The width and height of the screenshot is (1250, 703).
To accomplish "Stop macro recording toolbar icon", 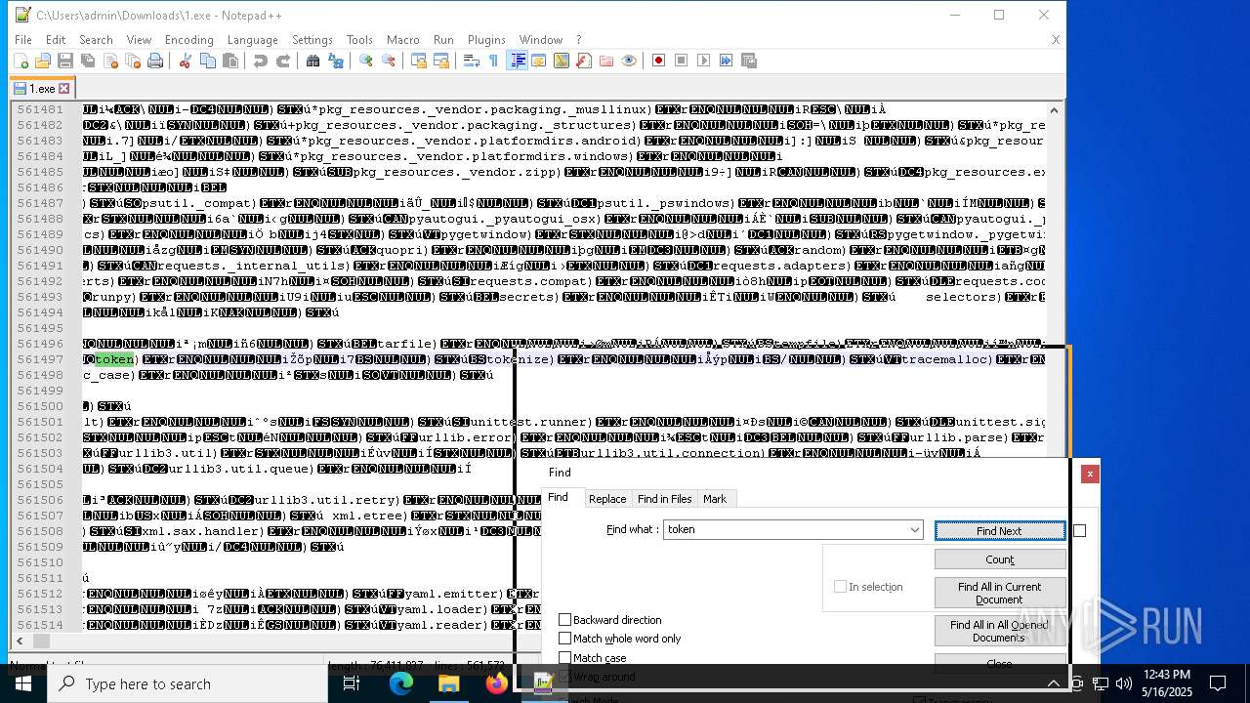I will [x=681, y=61].
